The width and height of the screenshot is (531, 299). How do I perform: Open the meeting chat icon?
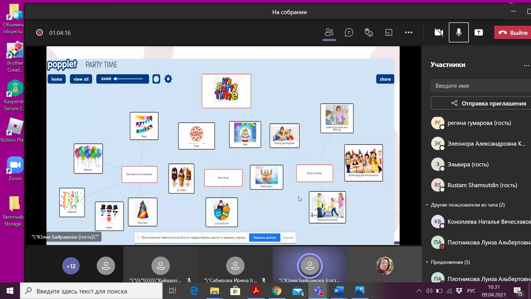point(349,33)
